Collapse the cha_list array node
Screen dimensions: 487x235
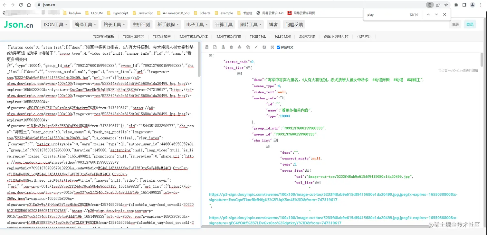click(275, 140)
